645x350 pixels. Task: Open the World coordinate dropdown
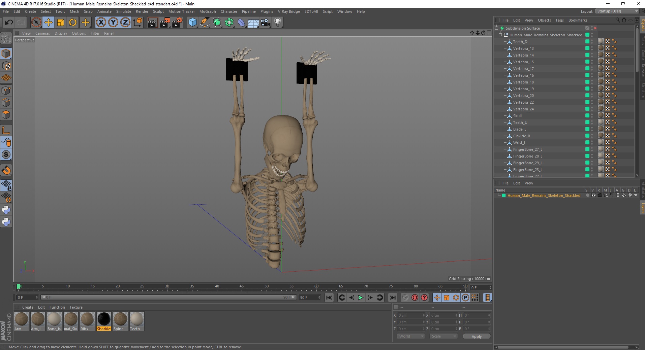click(410, 336)
